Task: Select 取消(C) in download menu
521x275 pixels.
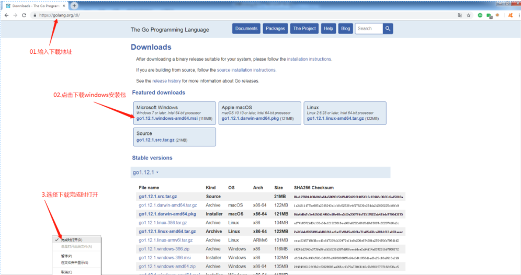Action: click(77, 272)
